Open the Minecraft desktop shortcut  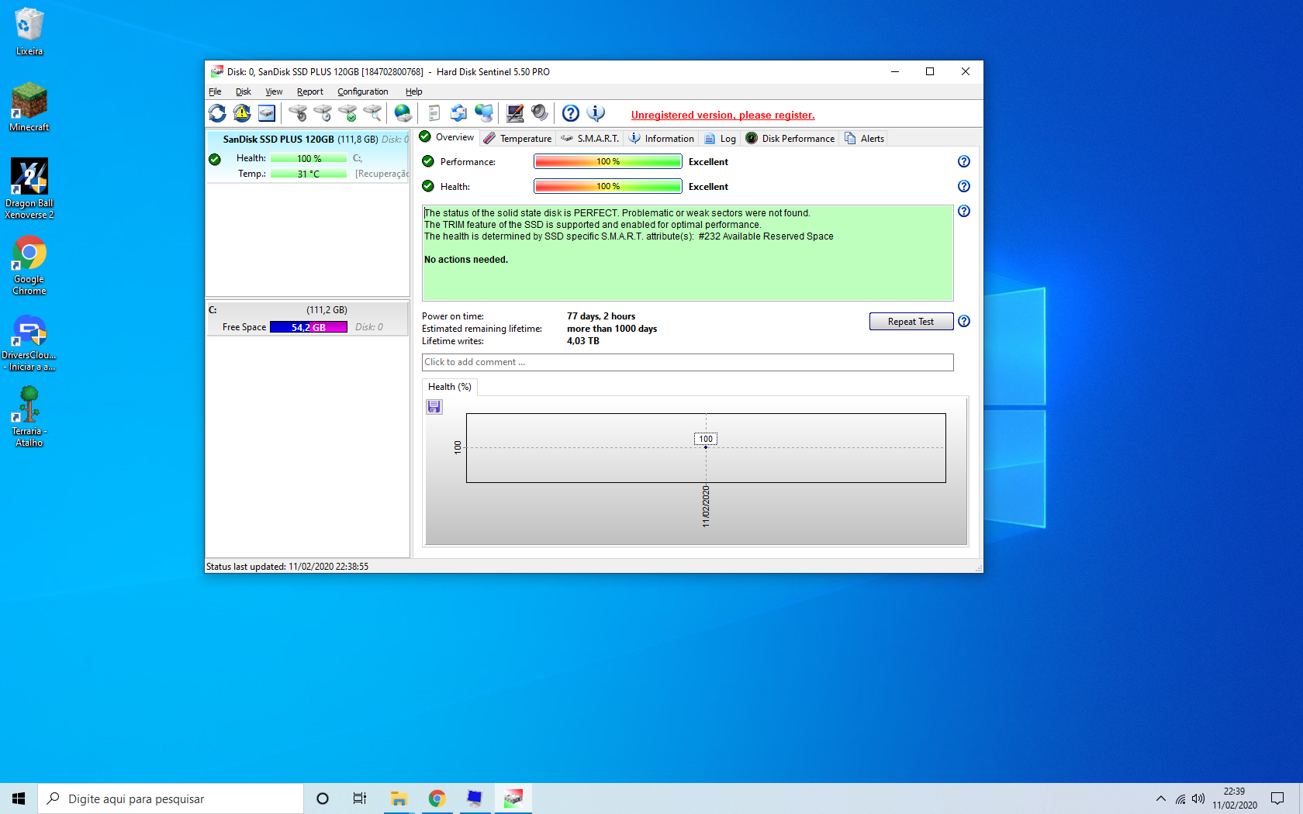tap(29, 106)
